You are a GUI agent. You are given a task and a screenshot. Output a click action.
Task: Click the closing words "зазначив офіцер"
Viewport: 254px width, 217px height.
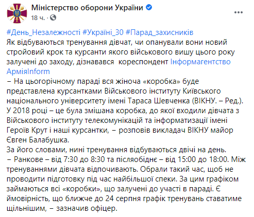(87, 208)
